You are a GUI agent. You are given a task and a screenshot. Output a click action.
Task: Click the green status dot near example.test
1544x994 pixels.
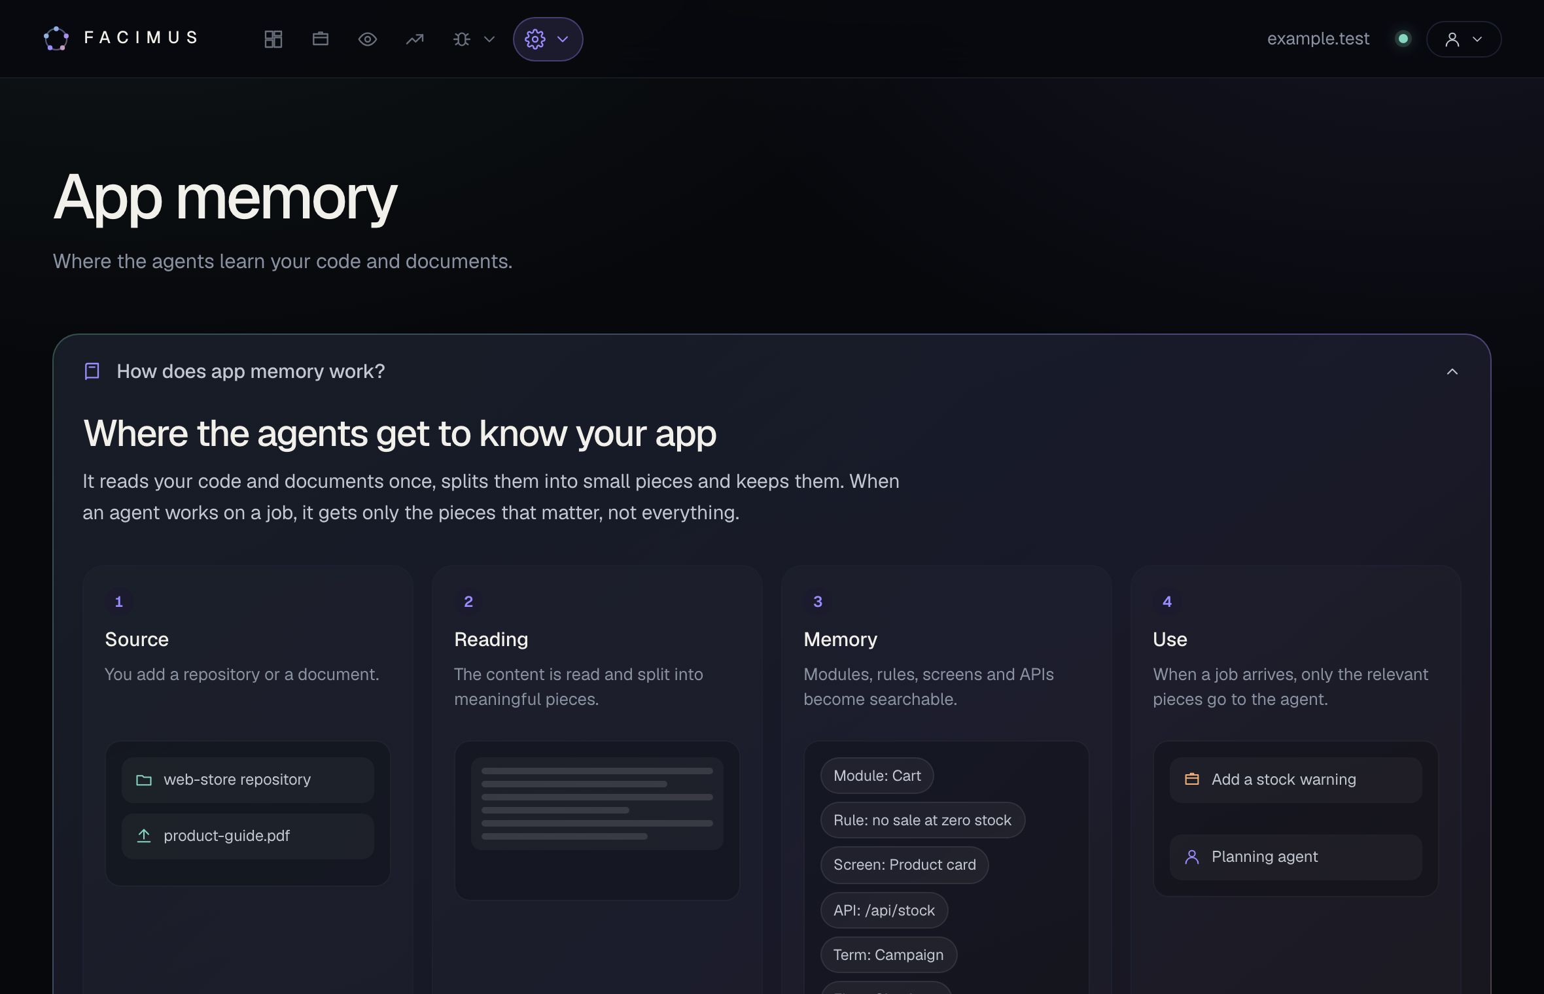[x=1403, y=39]
